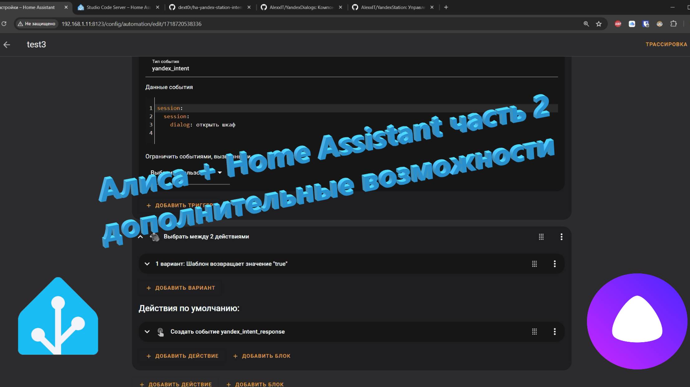Open three-dot menu of yandex_intent_response action
The width and height of the screenshot is (690, 387).
pyautogui.click(x=554, y=332)
